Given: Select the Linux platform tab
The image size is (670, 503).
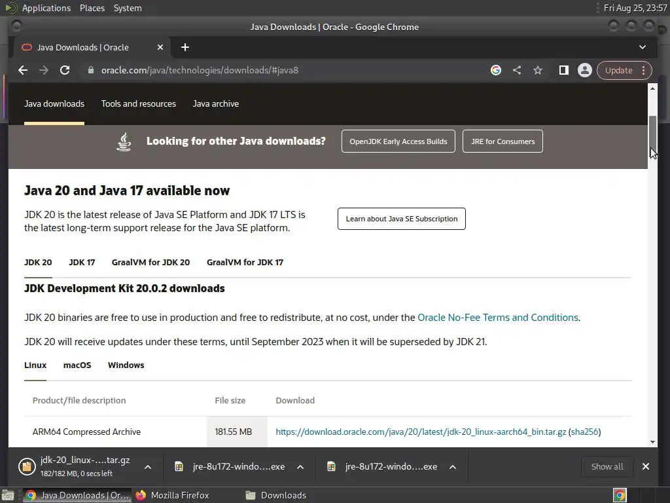Looking at the screenshot, I should (x=35, y=365).
